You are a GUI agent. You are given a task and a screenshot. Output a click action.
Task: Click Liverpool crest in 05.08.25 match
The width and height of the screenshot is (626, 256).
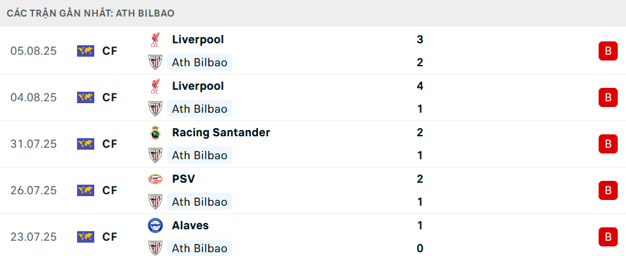(x=155, y=39)
